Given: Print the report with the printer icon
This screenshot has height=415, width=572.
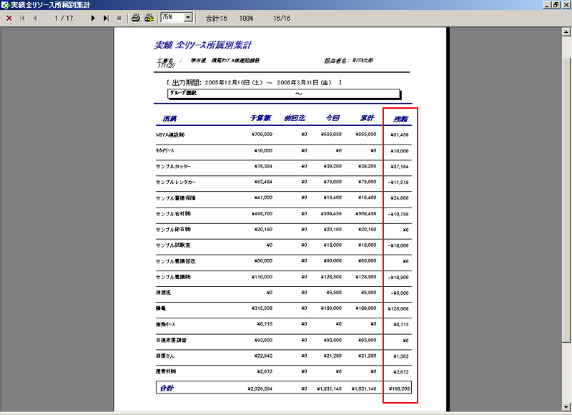Looking at the screenshot, I should point(136,18).
